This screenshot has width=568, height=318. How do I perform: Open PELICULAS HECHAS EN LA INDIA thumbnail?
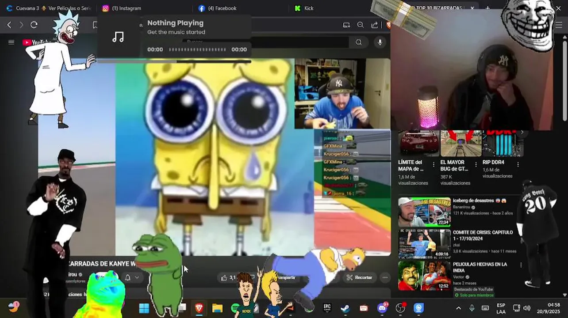(424, 275)
